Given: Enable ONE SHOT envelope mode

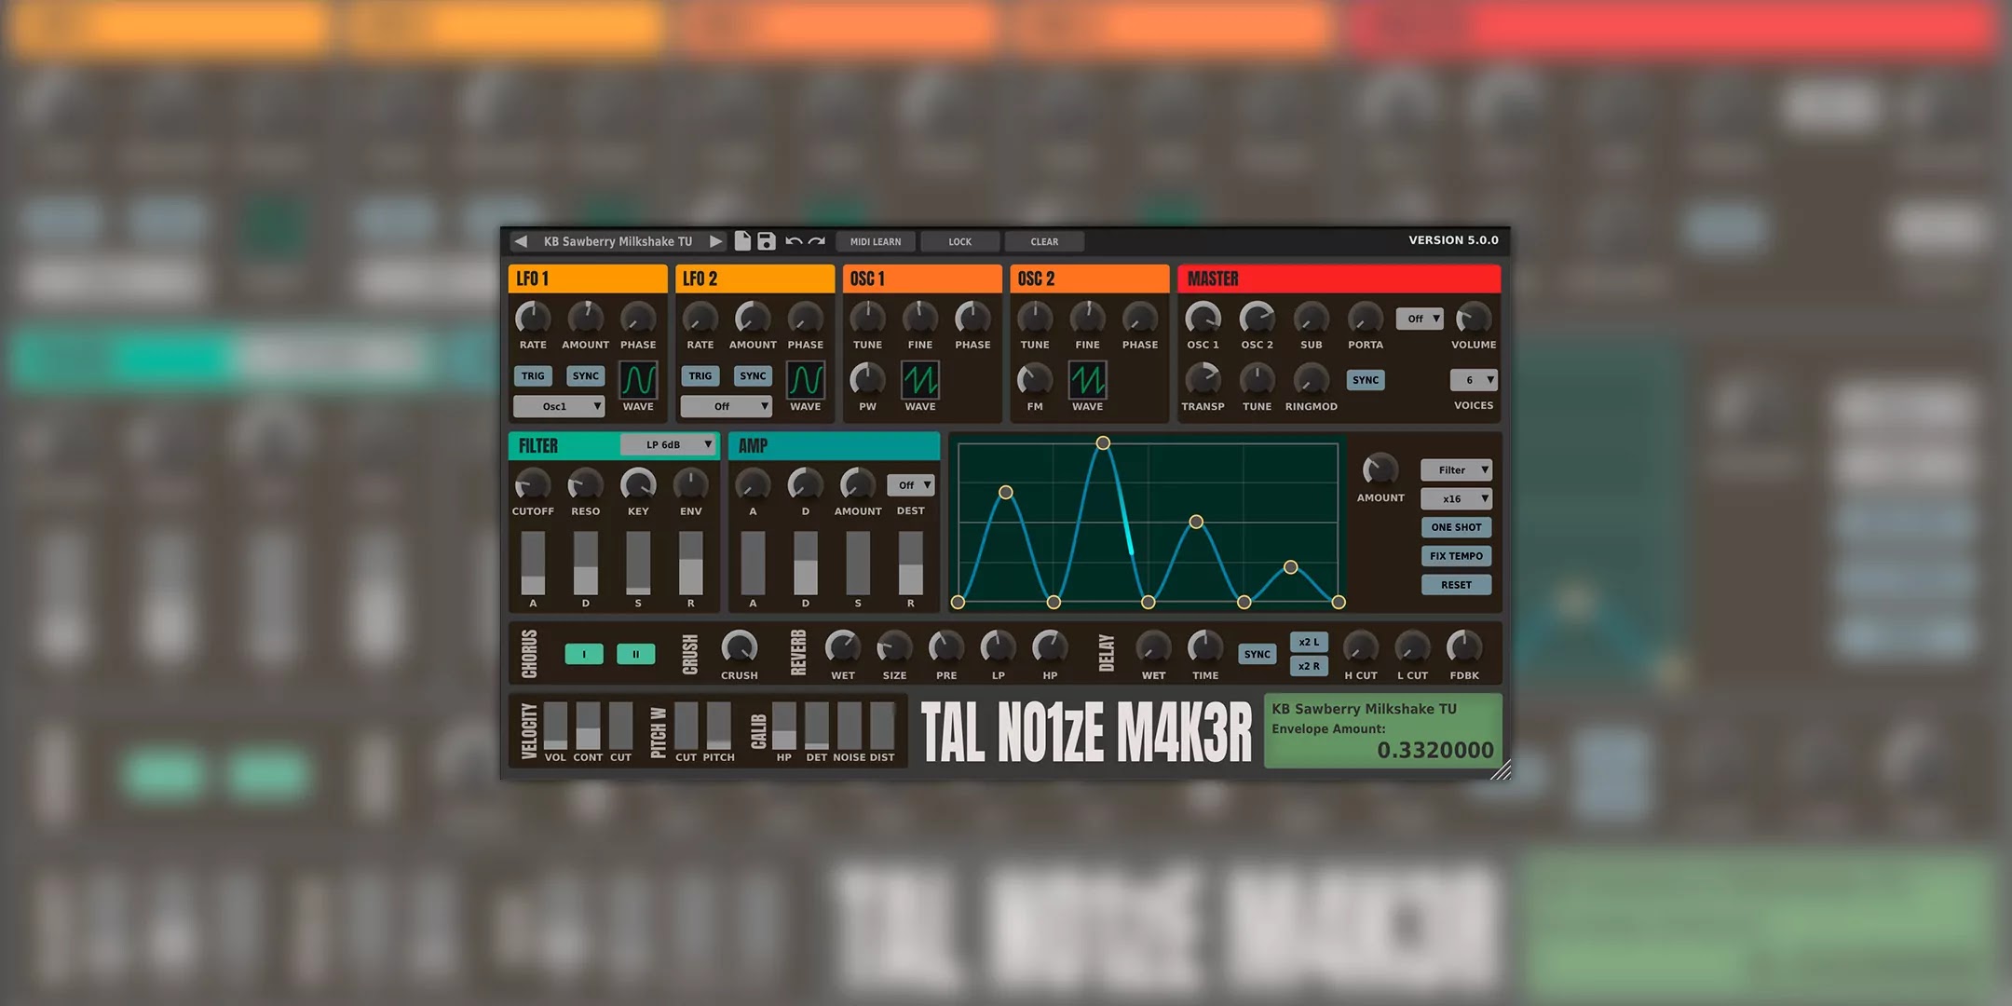Looking at the screenshot, I should pos(1456,526).
